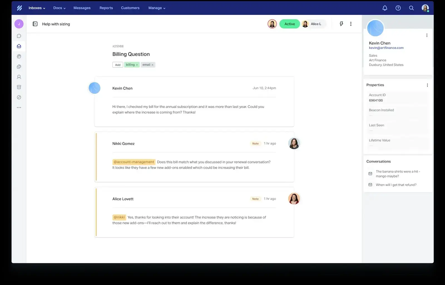Open the envelope icon beside banana shirts conversation
Image resolution: width=445 pixels, height=285 pixels.
tap(370, 174)
